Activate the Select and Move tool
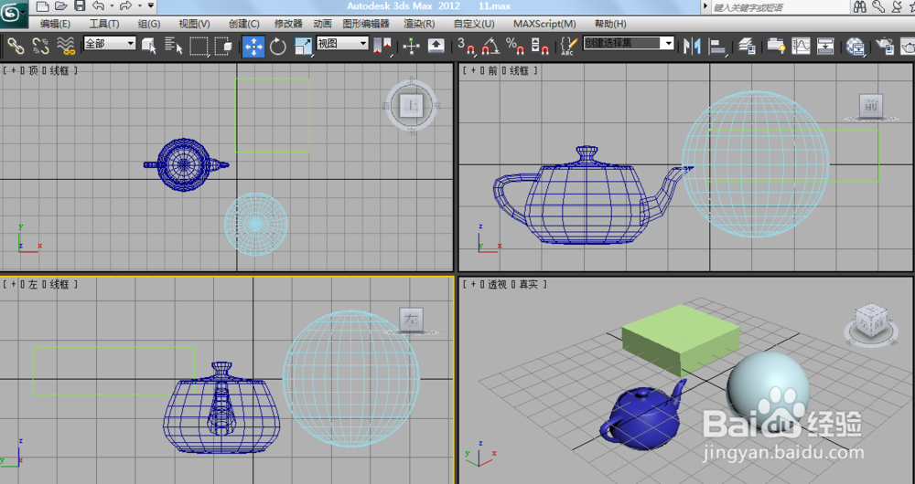Viewport: 915px width, 484px height. pos(253,46)
